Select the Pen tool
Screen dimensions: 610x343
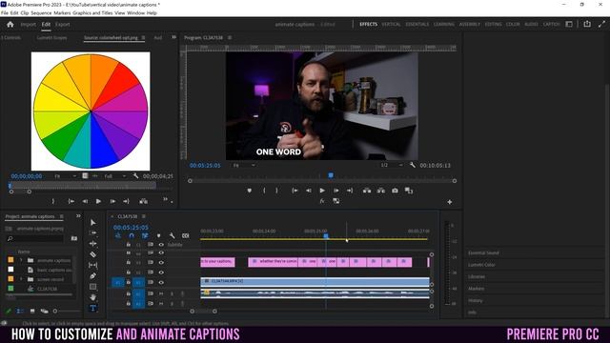pyautogui.click(x=92, y=275)
